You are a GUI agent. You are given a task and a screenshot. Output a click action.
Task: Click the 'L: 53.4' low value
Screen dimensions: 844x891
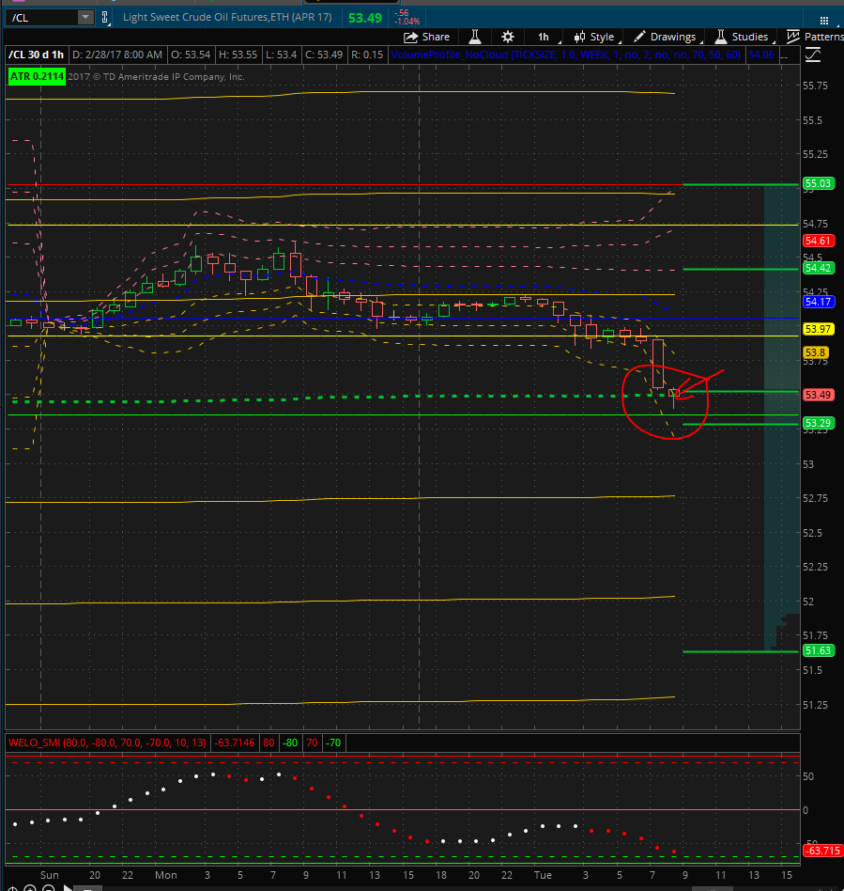tap(281, 55)
